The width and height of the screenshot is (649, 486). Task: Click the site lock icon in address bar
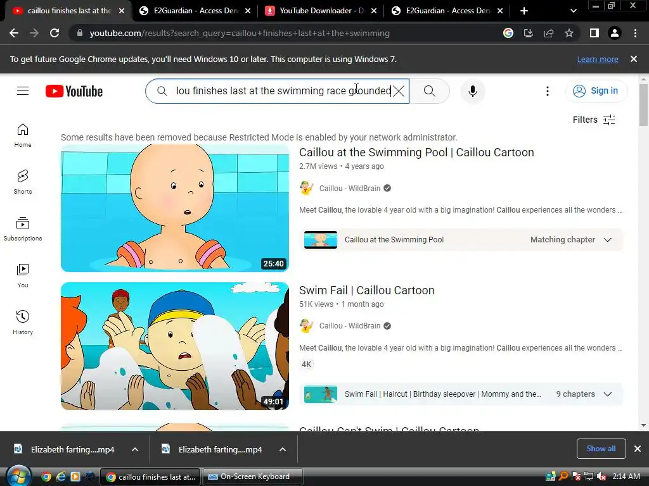pyautogui.click(x=79, y=33)
